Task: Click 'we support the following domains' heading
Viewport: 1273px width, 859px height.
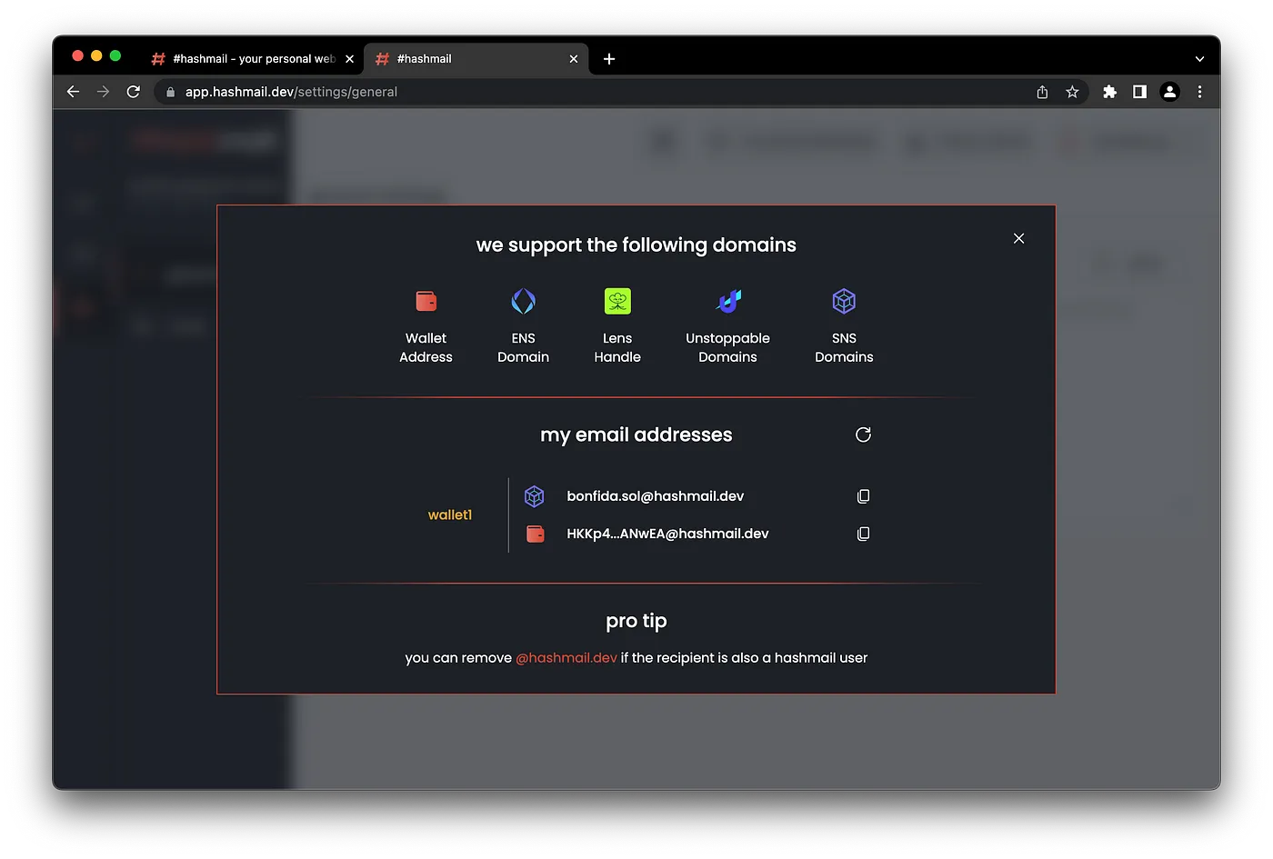Action: click(636, 245)
